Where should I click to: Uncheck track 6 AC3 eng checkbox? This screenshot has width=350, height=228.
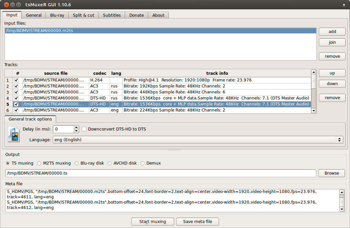pos(16,110)
